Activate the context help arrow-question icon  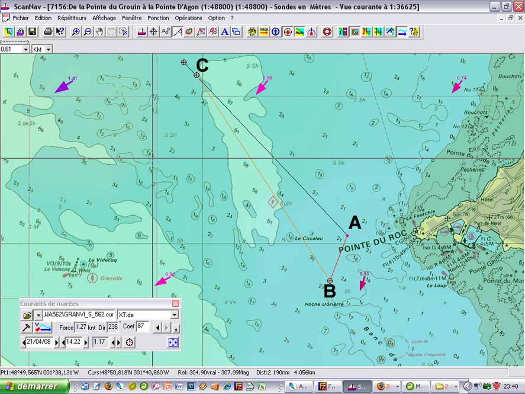click(x=60, y=32)
